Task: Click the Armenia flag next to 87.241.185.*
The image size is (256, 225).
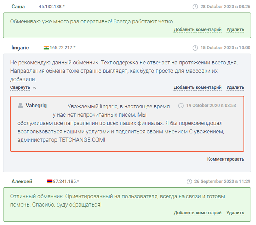Action: click(50, 181)
